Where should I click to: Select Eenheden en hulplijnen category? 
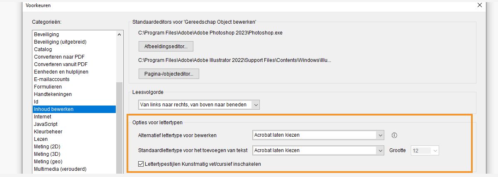61,72
